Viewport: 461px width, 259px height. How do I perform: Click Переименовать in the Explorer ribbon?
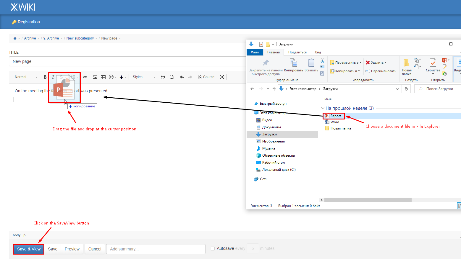pos(381,71)
